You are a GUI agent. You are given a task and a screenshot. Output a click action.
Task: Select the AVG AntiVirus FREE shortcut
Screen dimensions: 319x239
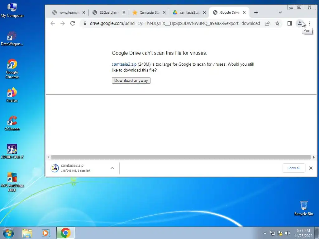click(x=12, y=182)
